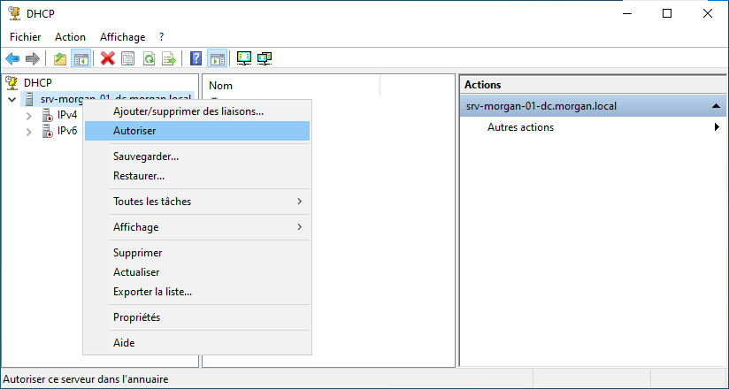Click the green Refresh toolbar icon
The image size is (729, 389).
coord(149,59)
